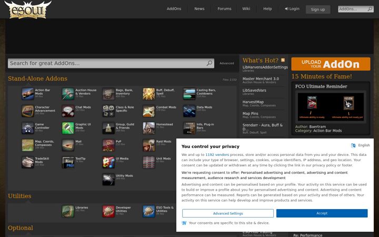Viewport: 379px width, 237px height.
Task: Open the News menu item
Action: [200, 9]
